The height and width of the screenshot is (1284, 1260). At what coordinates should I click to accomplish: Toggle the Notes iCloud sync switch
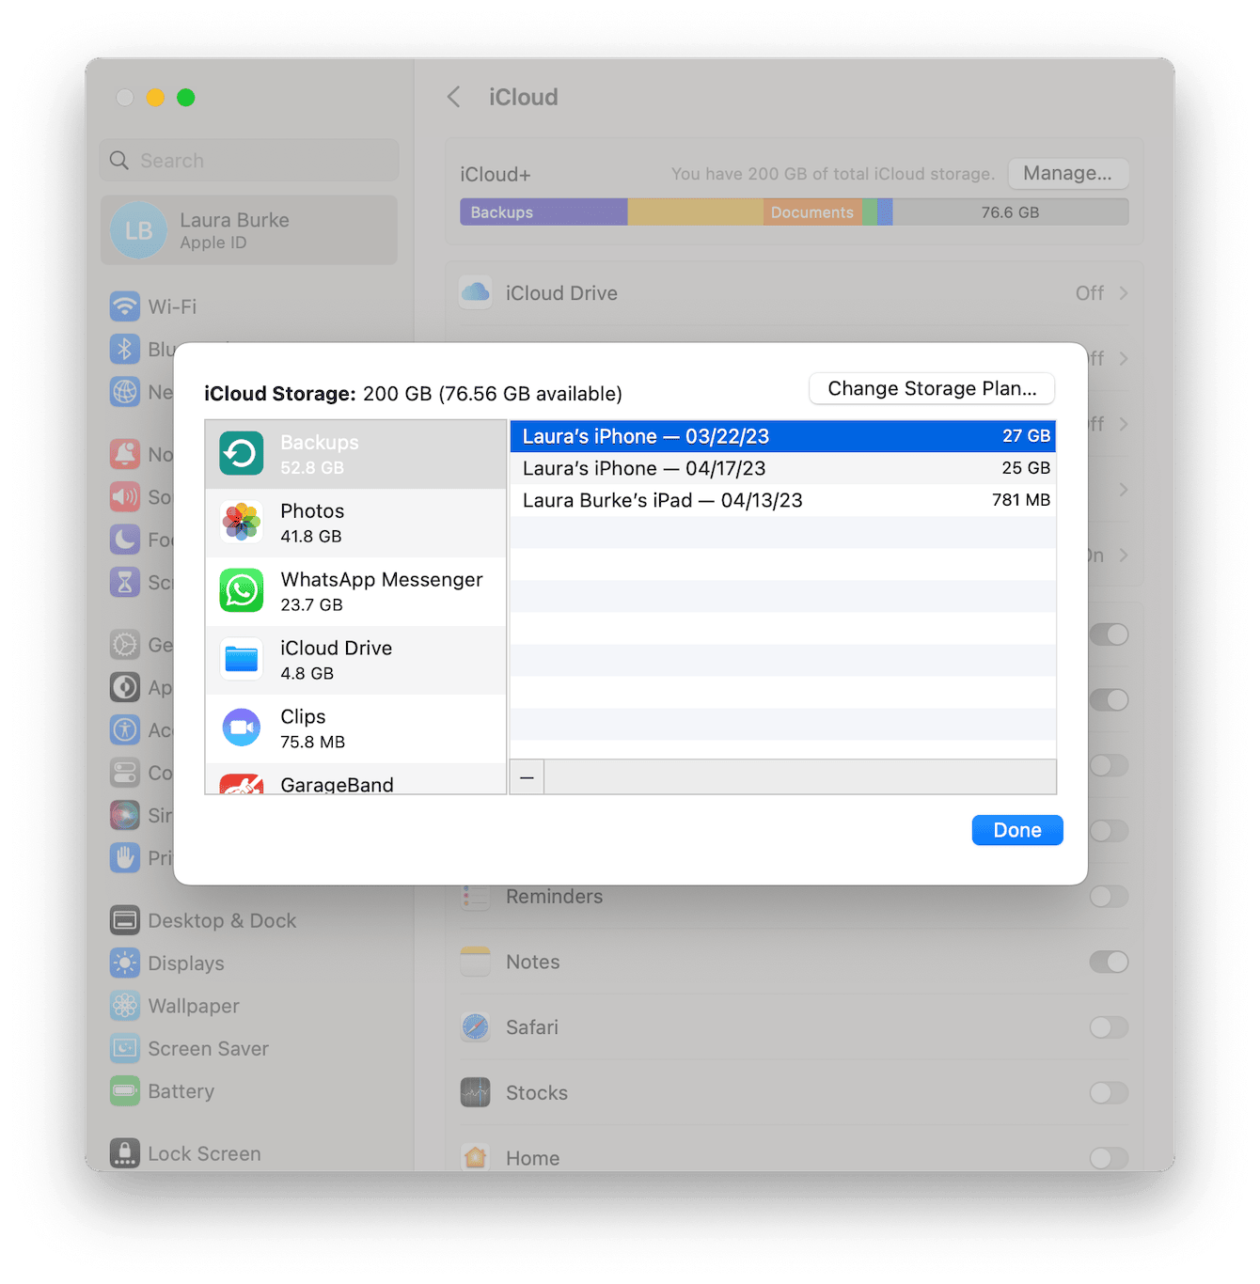[1109, 962]
